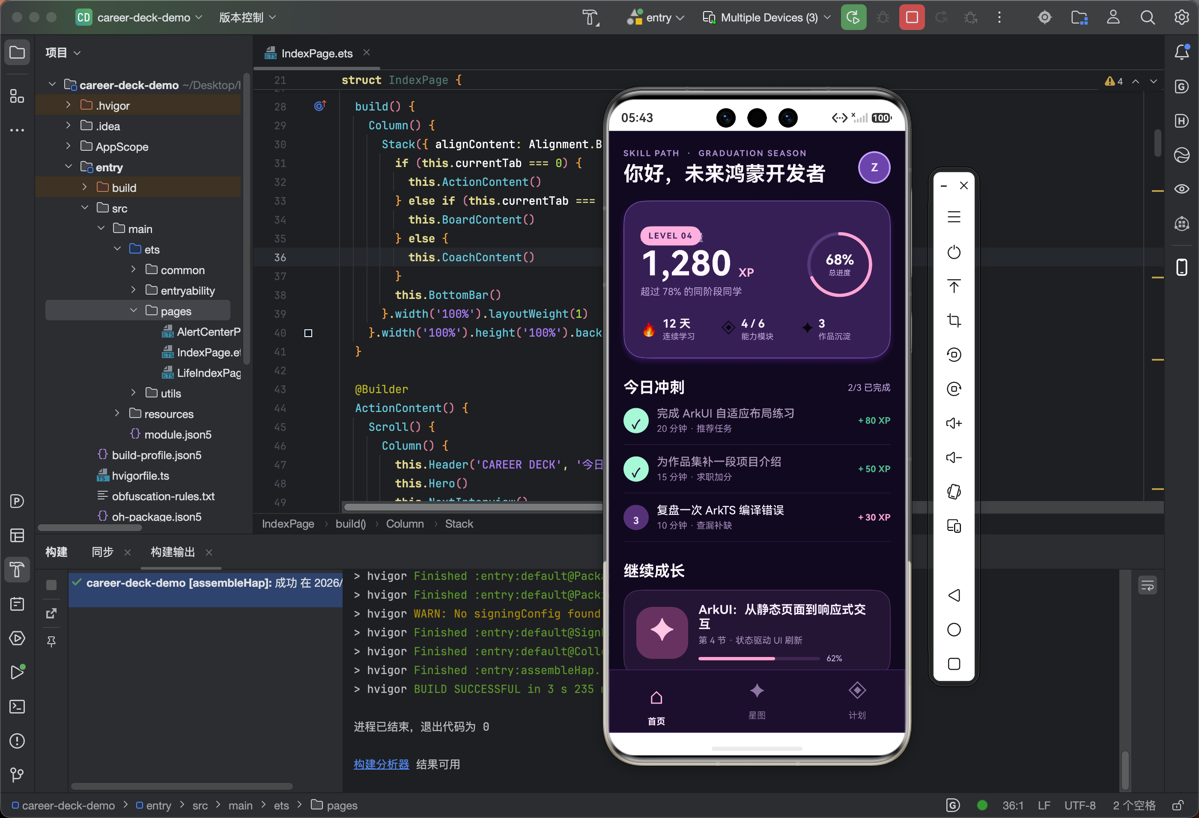The image size is (1199, 818).
Task: Open AlertCenterP file in project tree
Action: click(x=202, y=331)
